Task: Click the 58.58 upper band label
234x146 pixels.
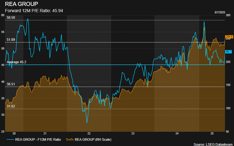Action: coord(11,17)
